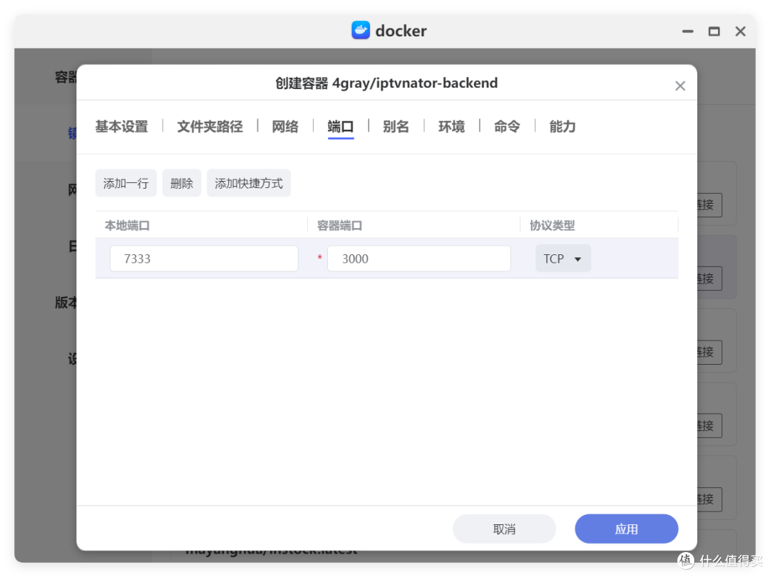This screenshot has height=577, width=770.
Task: Click the 取消 button
Action: [504, 529]
